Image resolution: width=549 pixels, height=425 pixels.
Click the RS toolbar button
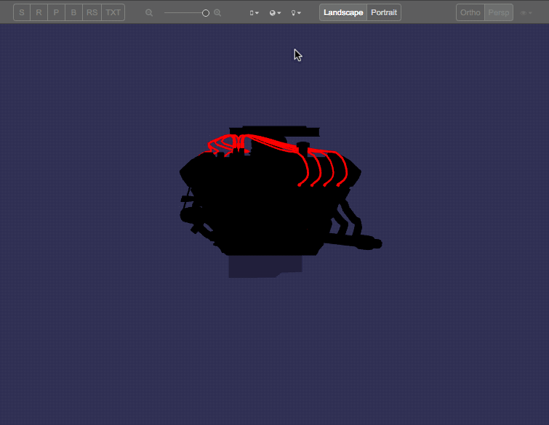pyautogui.click(x=92, y=12)
